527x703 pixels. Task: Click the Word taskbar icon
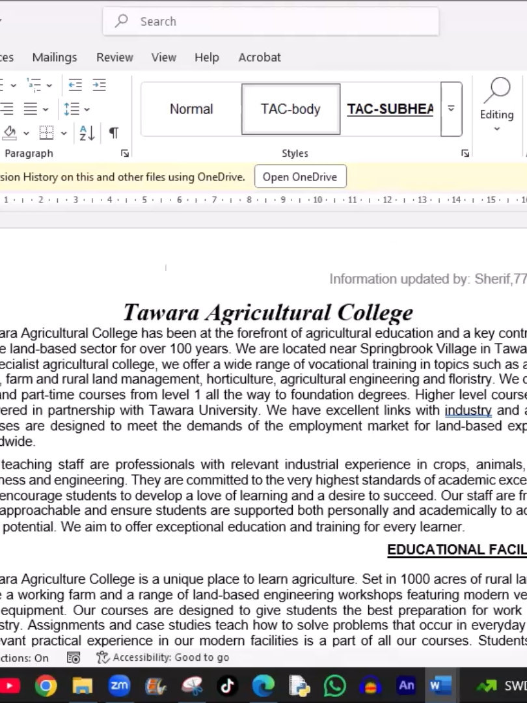pyautogui.click(x=440, y=685)
